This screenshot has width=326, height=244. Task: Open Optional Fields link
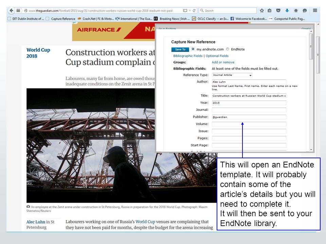(x=217, y=56)
